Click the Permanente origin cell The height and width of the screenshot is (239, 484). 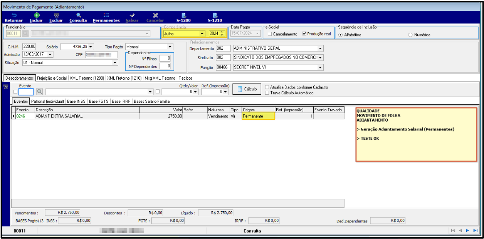(258, 116)
